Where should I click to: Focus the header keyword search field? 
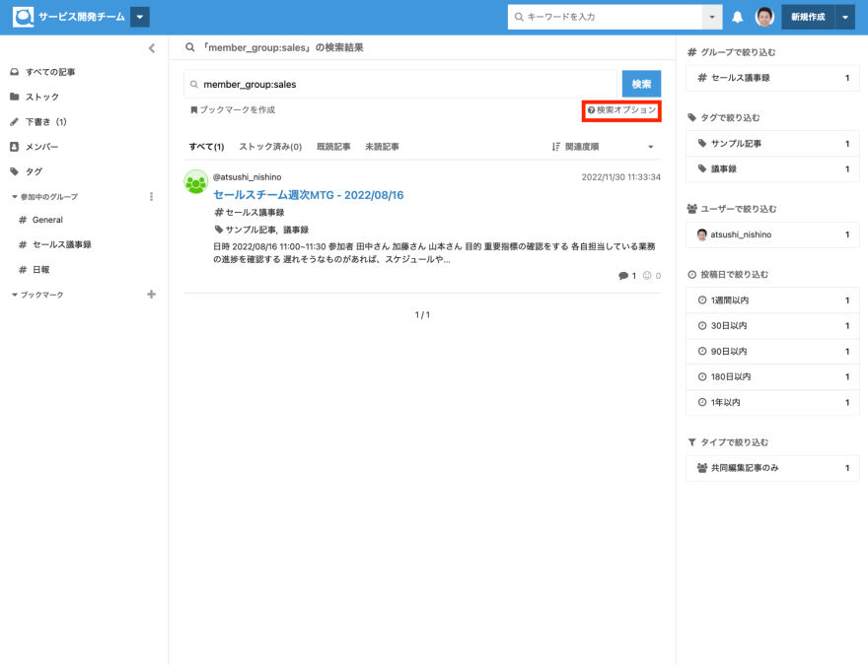[605, 17]
